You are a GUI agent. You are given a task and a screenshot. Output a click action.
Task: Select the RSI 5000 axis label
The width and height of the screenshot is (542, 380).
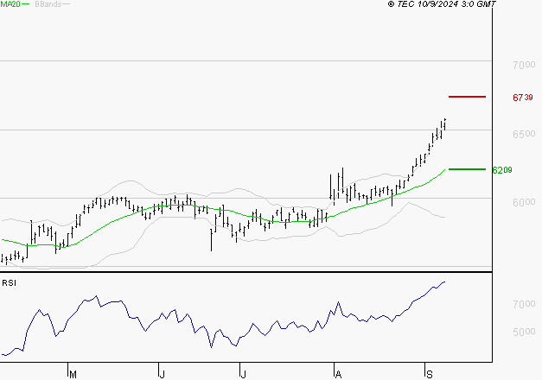click(x=524, y=332)
